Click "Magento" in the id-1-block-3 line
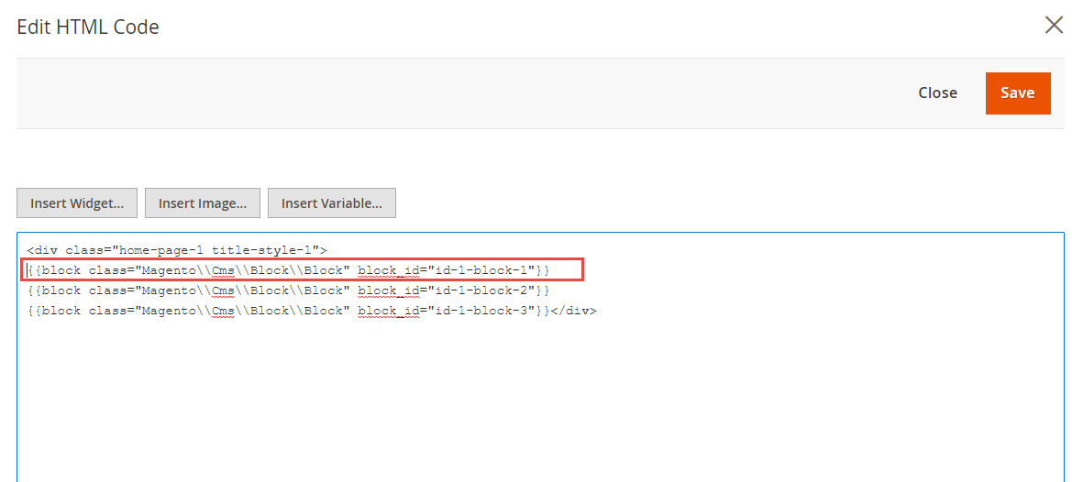Screen dimensions: 1072x482 click(x=169, y=311)
